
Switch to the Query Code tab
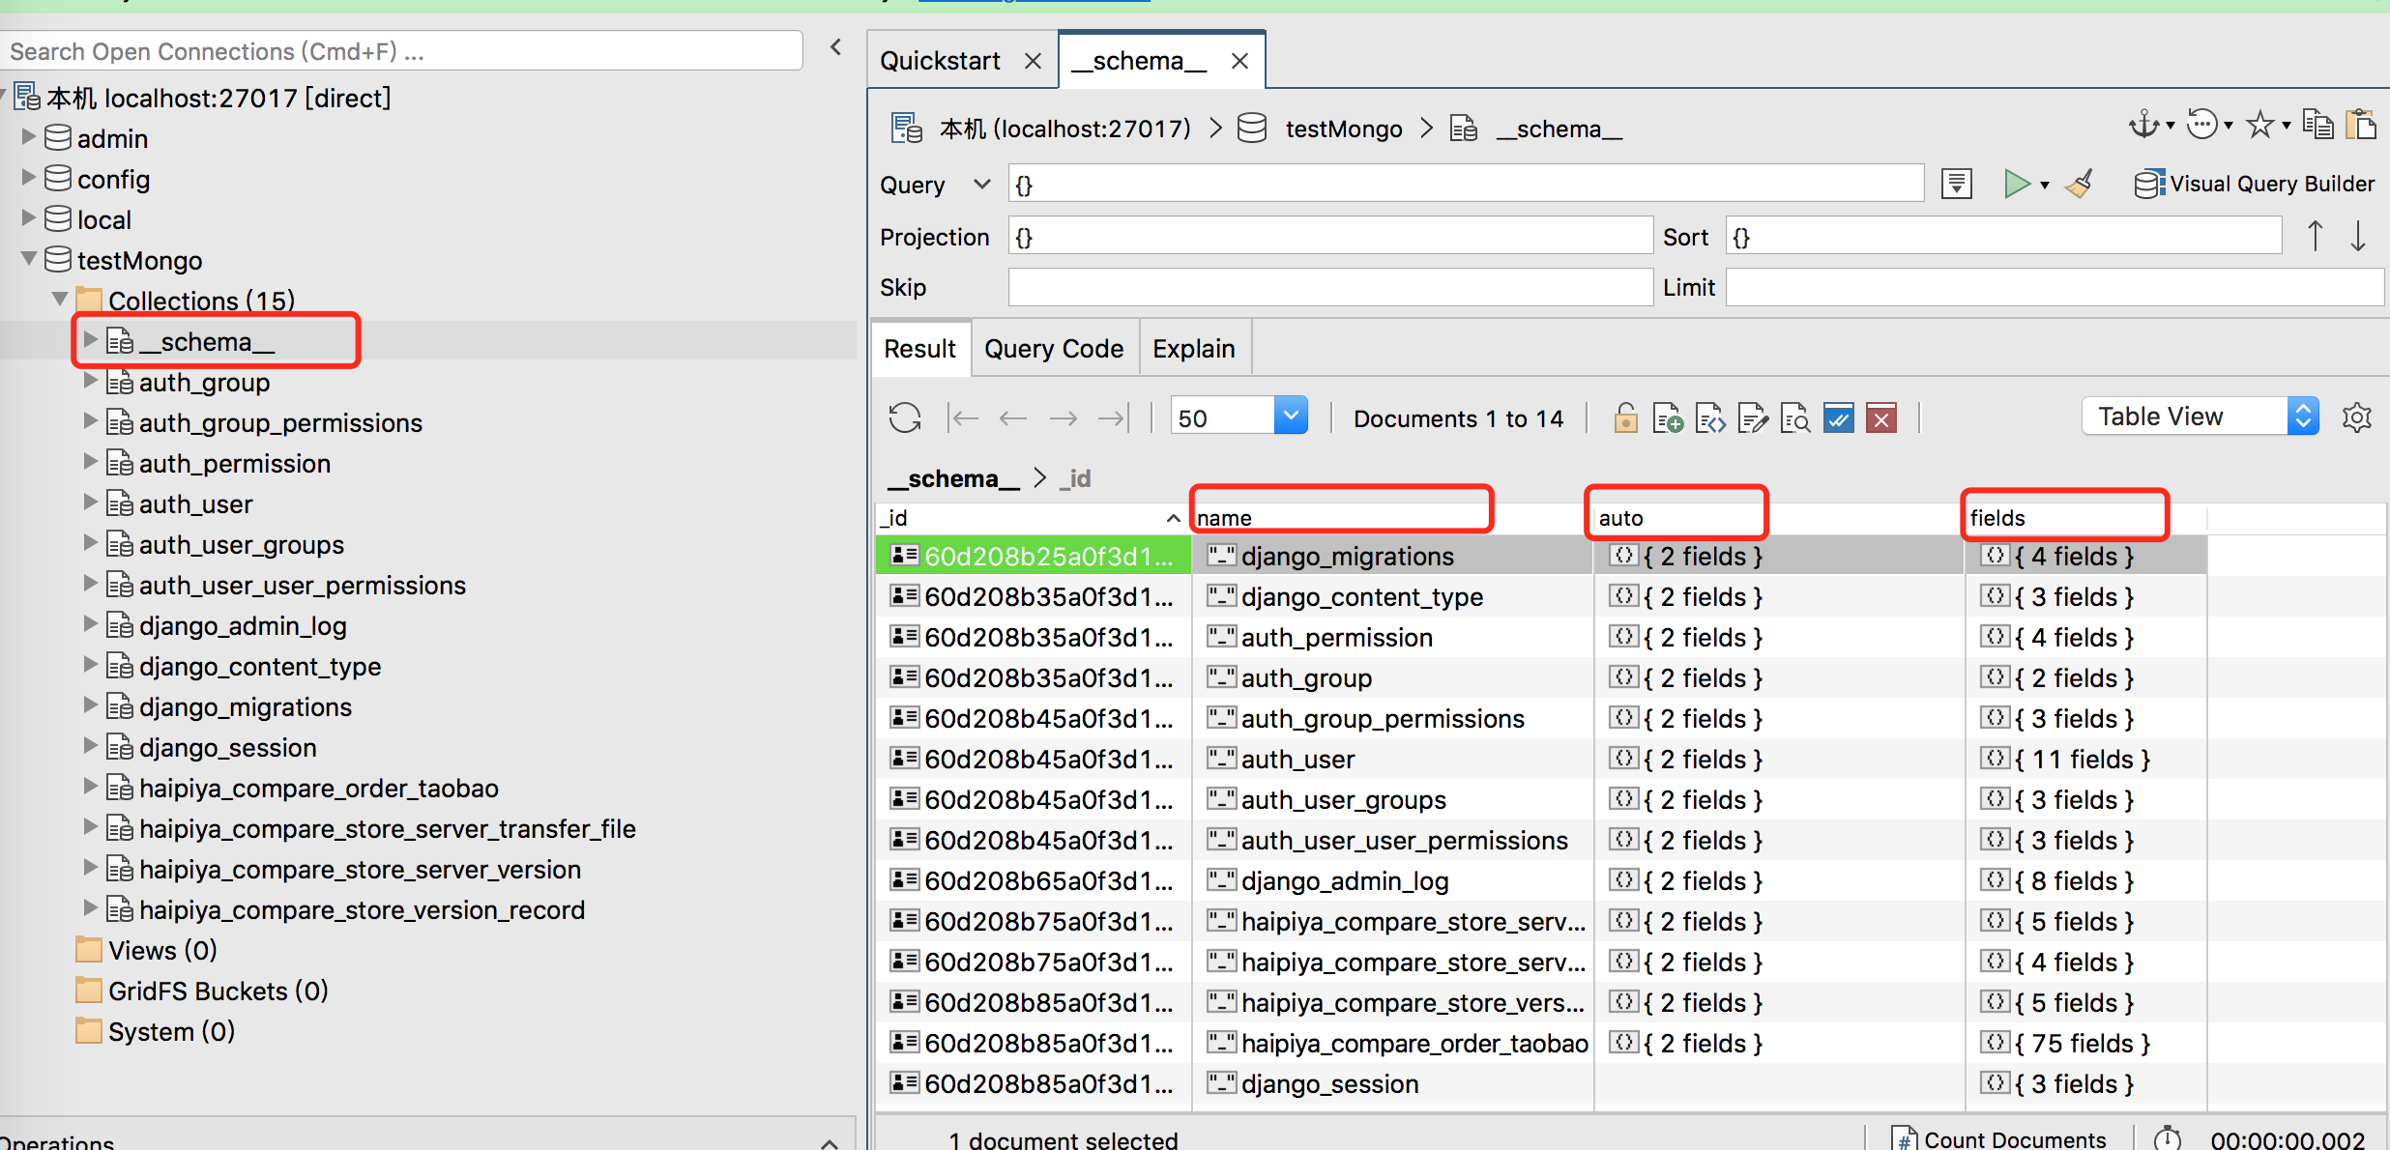click(x=1053, y=348)
